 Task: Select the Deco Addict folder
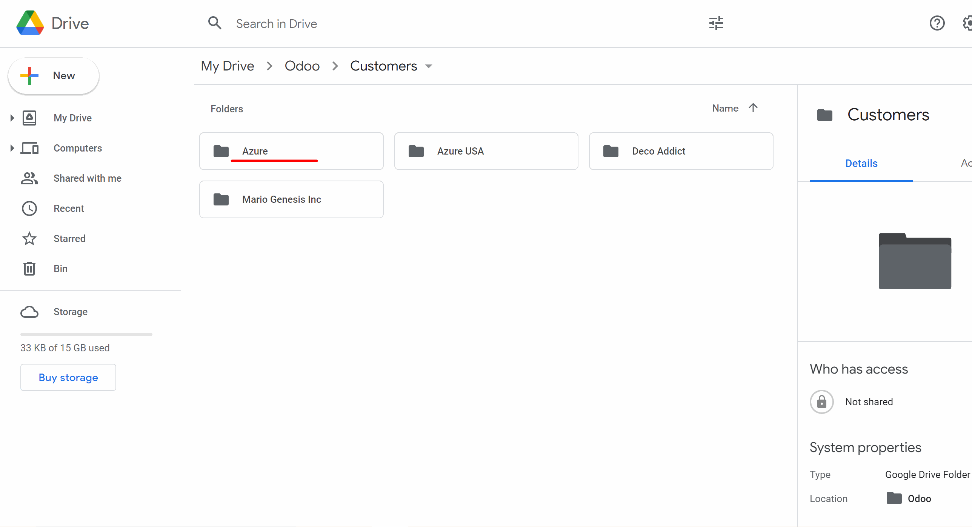(x=681, y=151)
